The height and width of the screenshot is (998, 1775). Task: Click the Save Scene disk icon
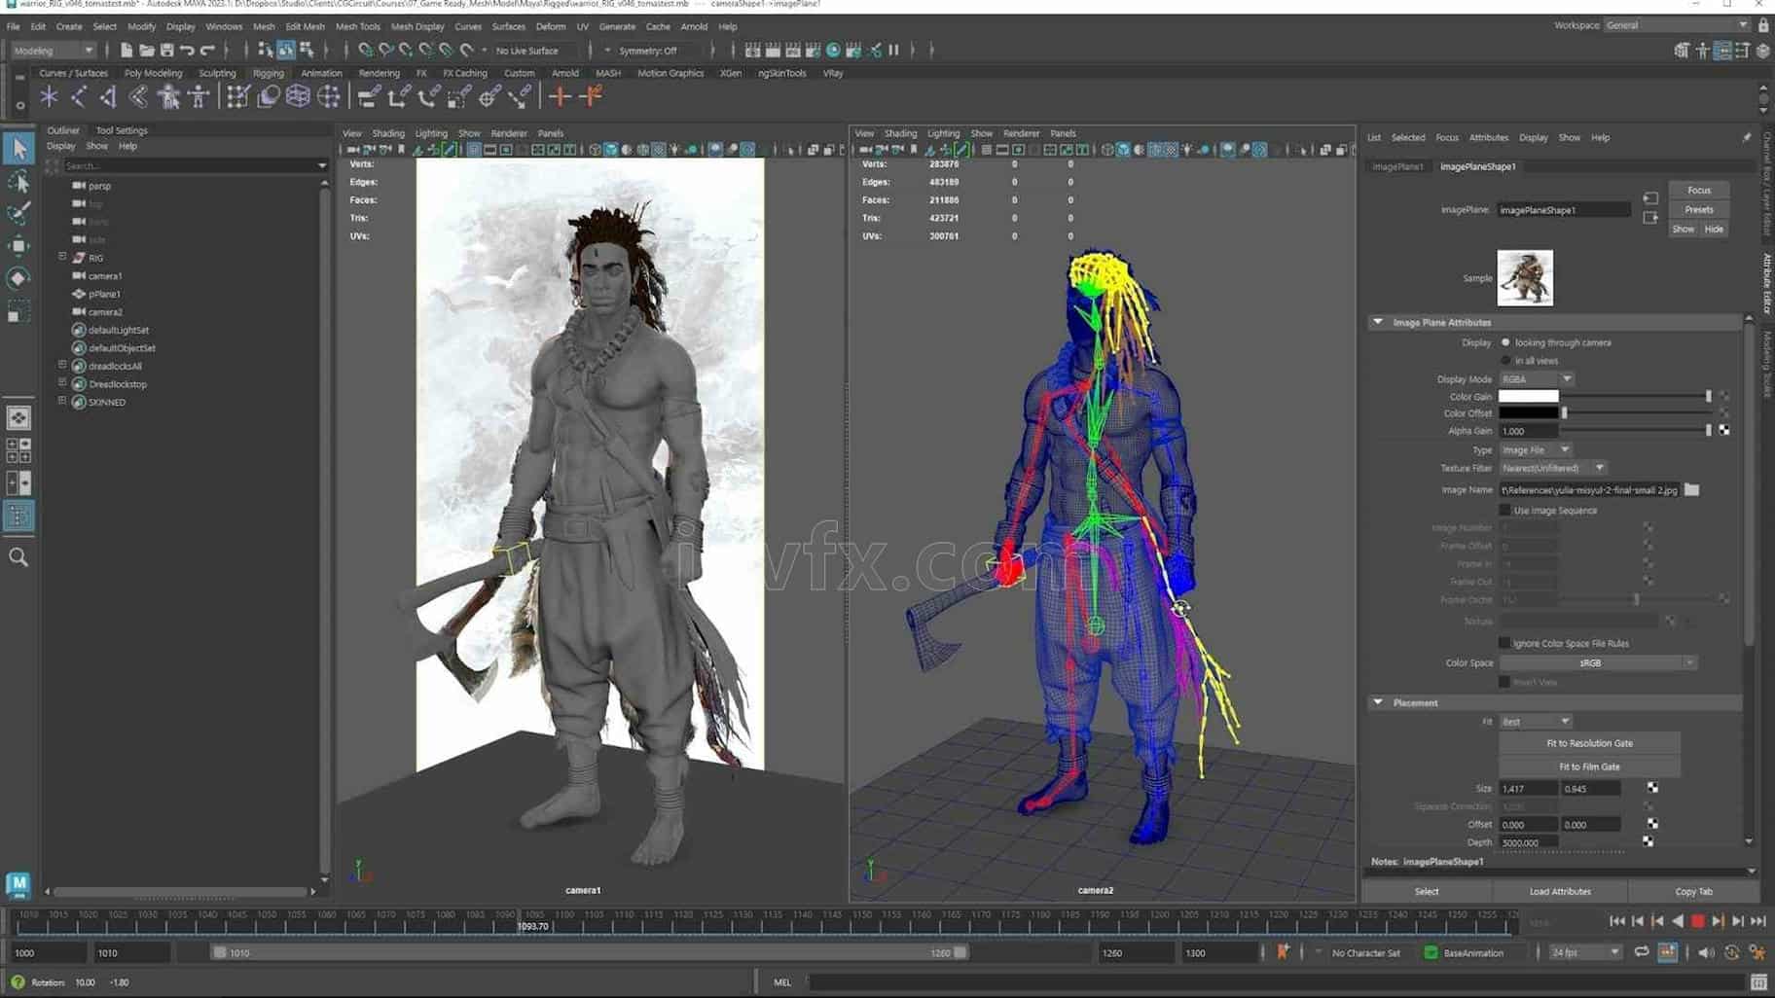coord(167,50)
